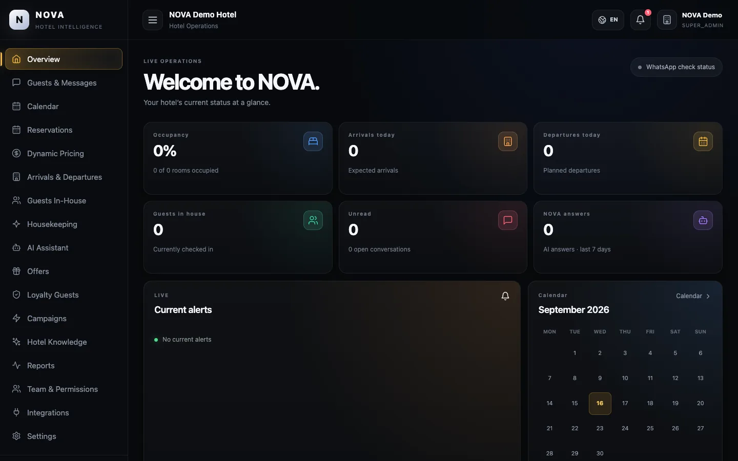Click the NOVA logo icon
This screenshot has height=461, width=738.
click(x=19, y=20)
